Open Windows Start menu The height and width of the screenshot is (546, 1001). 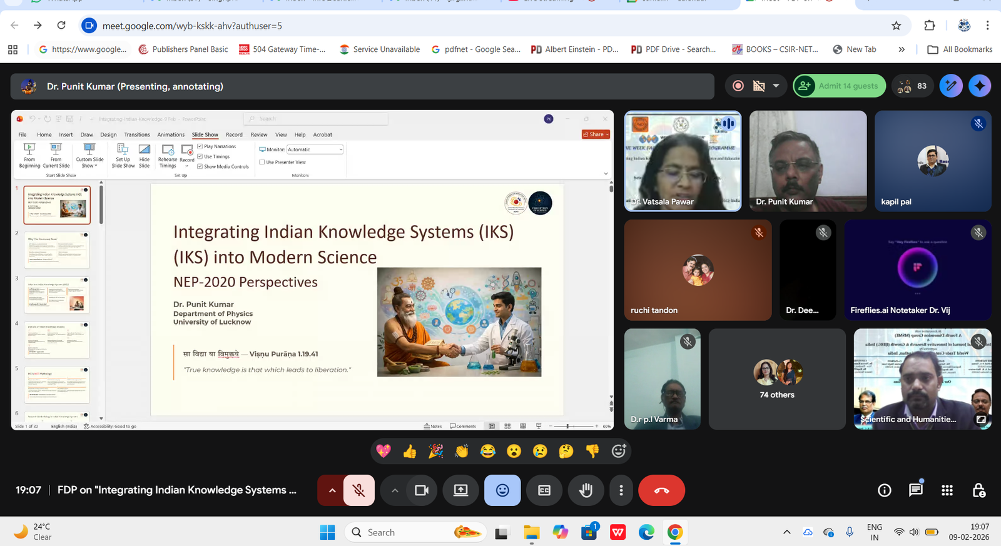(327, 532)
